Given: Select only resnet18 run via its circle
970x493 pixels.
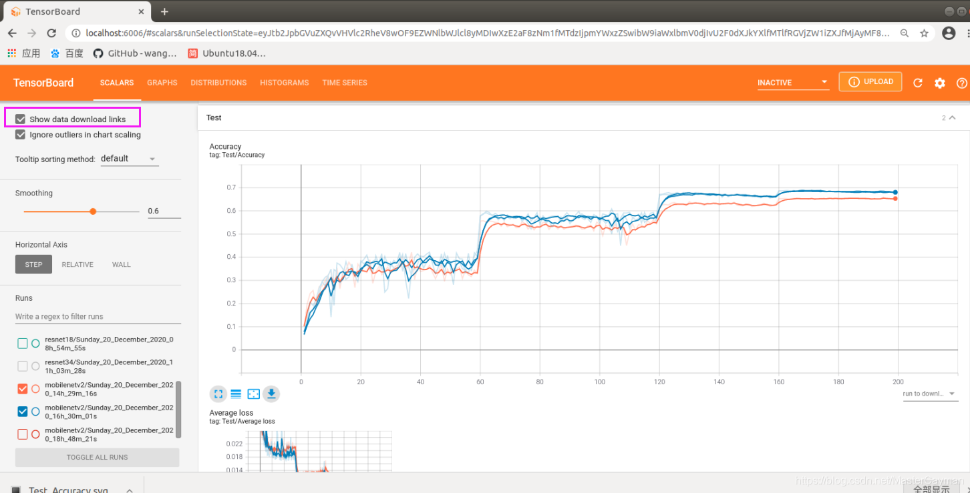Looking at the screenshot, I should click(36, 344).
